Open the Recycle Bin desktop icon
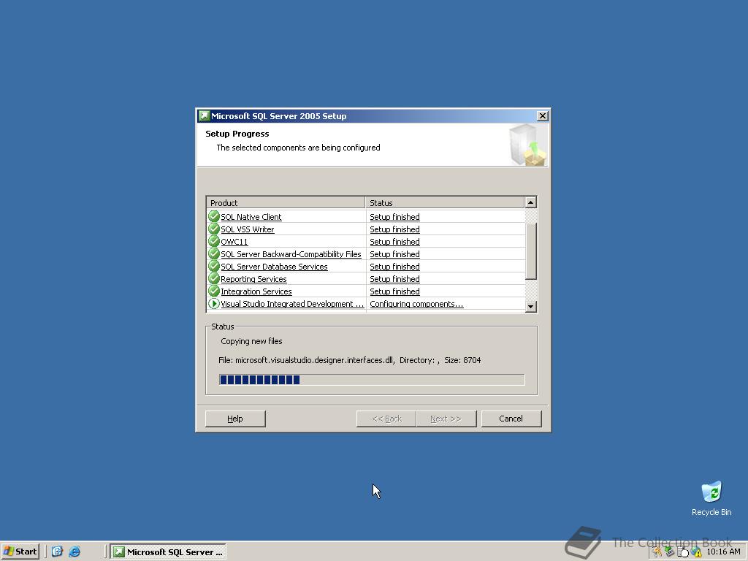The height and width of the screenshot is (561, 748). [711, 498]
